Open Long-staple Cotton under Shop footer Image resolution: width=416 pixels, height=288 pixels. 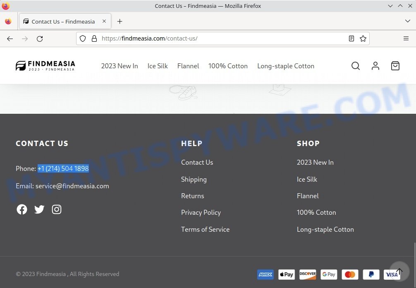(325, 230)
